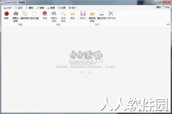
Task: Open the 编辑 (Edit) tab
Action: [40, 8]
